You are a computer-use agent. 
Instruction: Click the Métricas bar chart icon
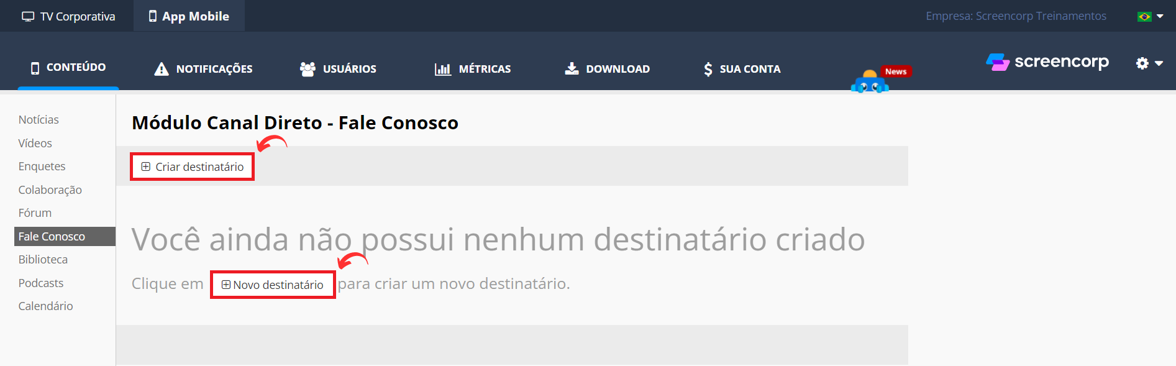(443, 69)
